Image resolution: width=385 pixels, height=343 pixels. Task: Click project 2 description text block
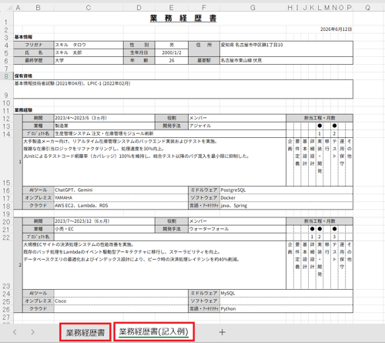click(x=154, y=265)
